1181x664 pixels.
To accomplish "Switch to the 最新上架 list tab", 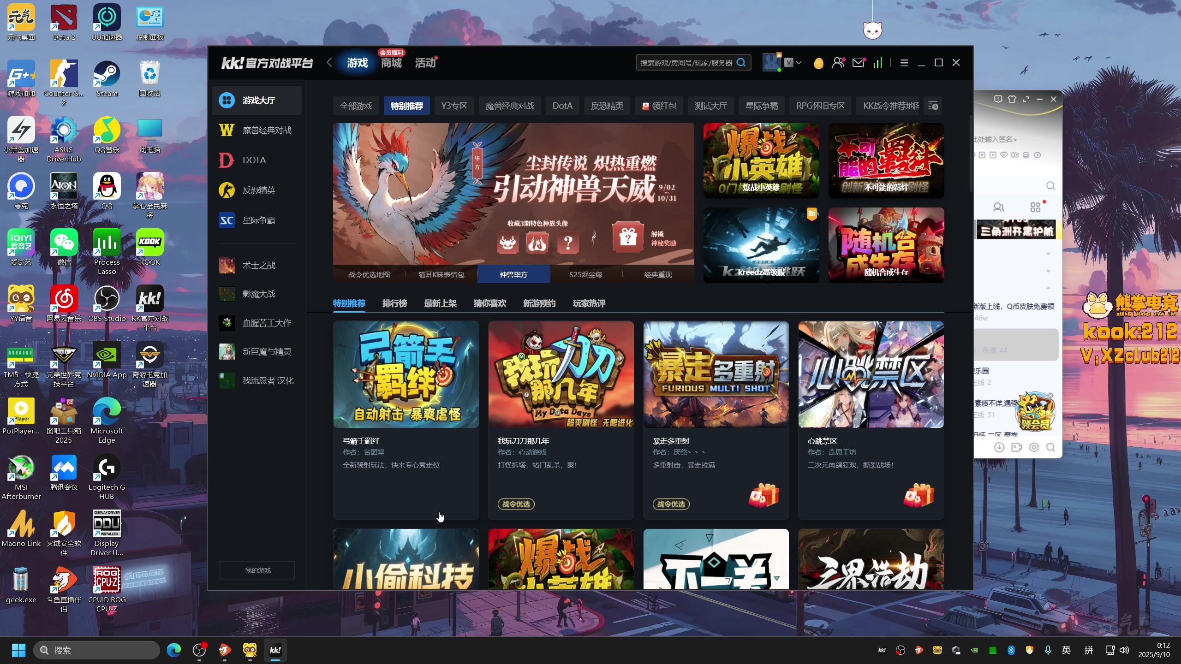I will click(x=440, y=303).
